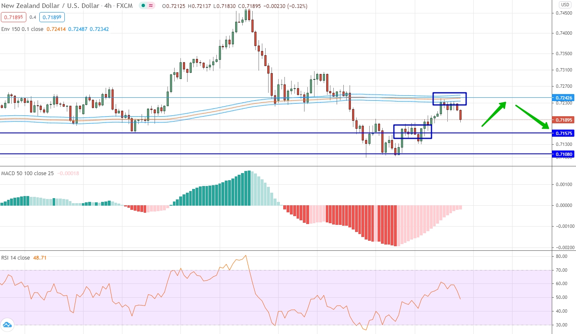Click the 0.00100 MACD scale value
Viewport: 576px width, 334px height.
[564, 184]
